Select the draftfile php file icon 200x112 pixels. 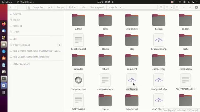point(159,100)
